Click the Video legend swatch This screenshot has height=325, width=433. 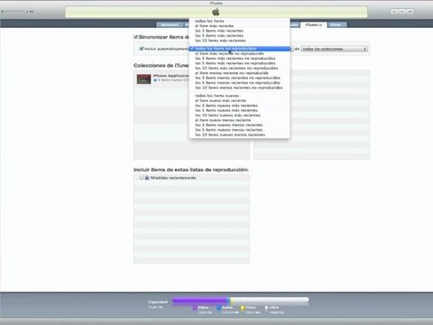(x=195, y=308)
